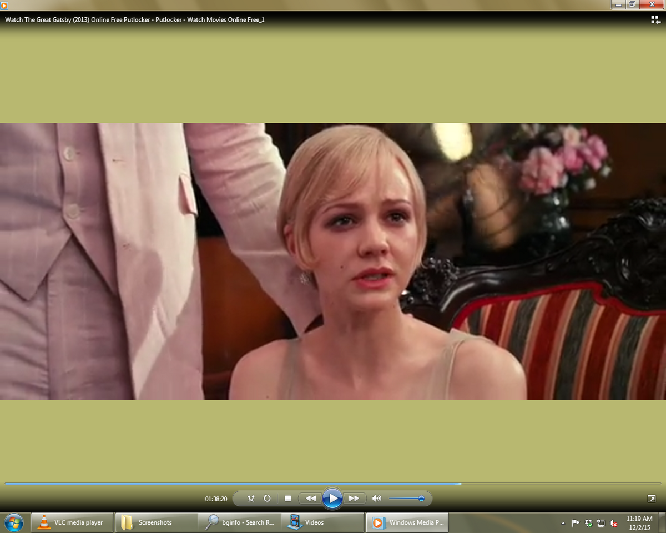The height and width of the screenshot is (533, 666).
Task: Click the Windows Media Player title bar icon
Action: 4,5
